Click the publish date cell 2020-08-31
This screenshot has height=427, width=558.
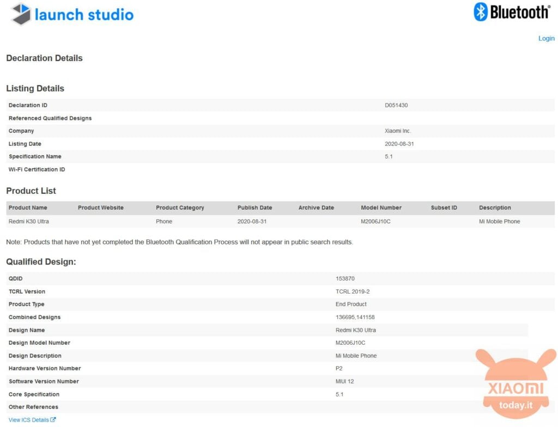(252, 221)
